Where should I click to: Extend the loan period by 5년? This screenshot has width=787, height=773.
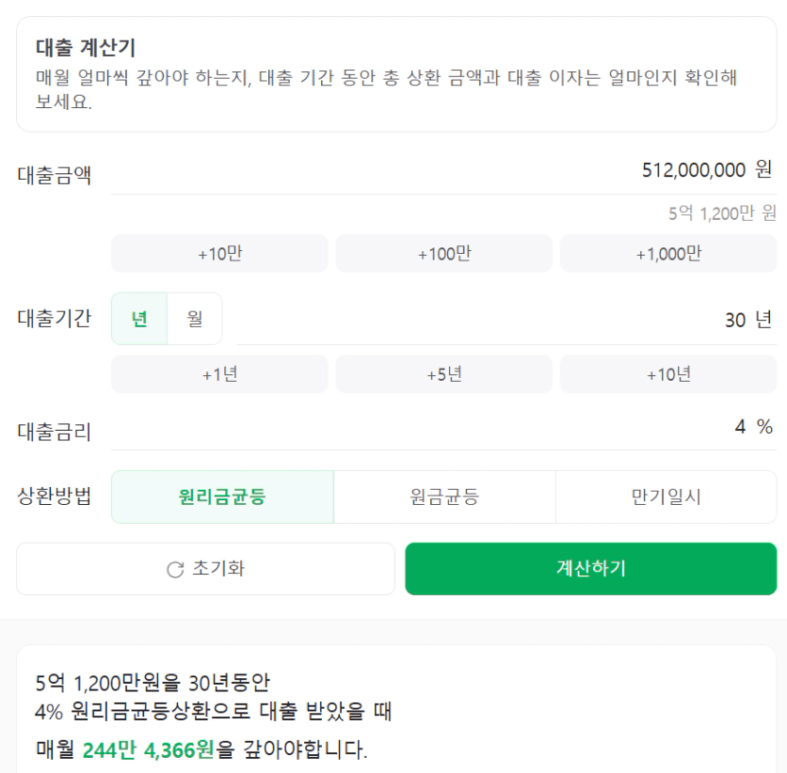coord(443,374)
